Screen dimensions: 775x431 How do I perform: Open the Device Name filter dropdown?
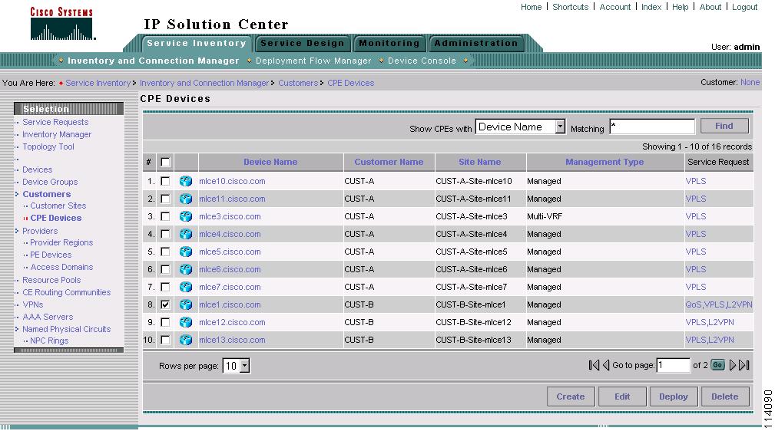(559, 127)
